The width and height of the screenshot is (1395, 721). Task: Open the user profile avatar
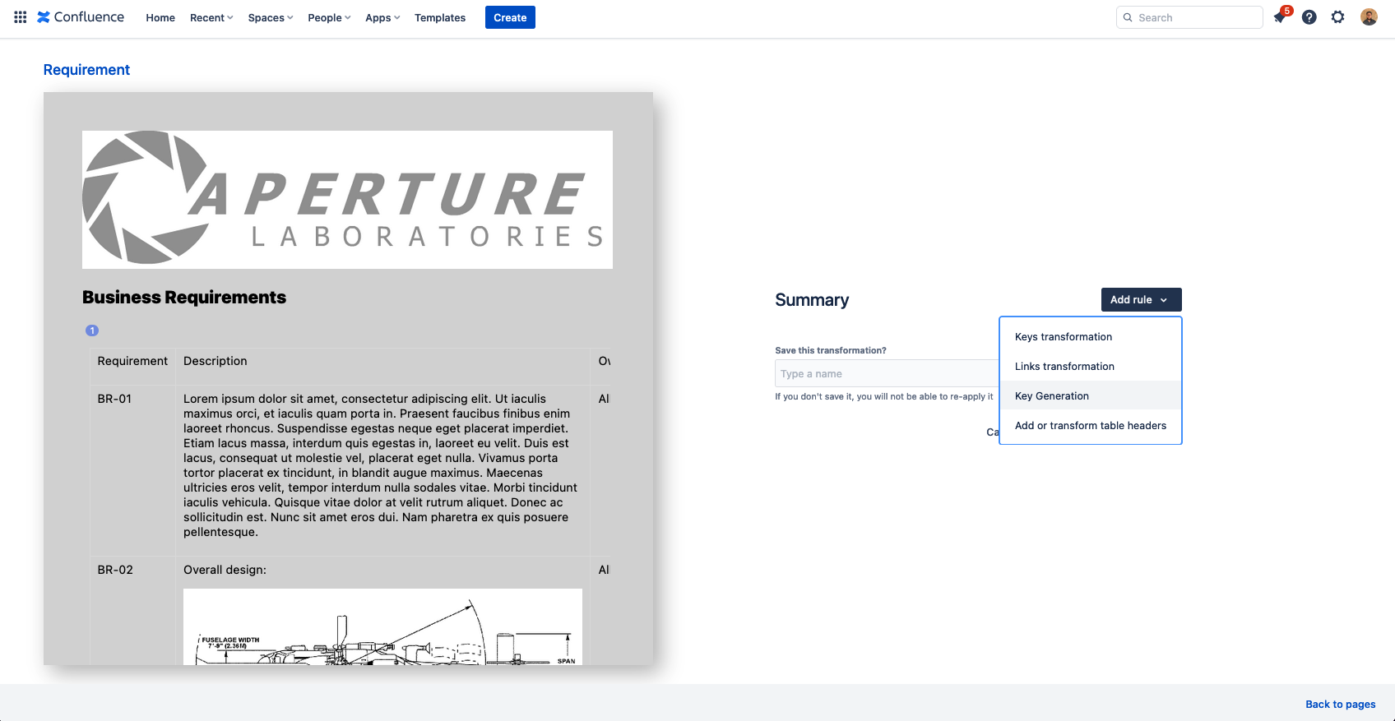(1369, 17)
